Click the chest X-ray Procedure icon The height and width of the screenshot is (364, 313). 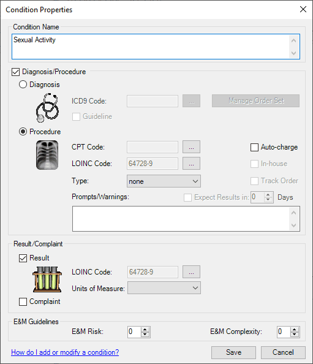[x=47, y=155]
